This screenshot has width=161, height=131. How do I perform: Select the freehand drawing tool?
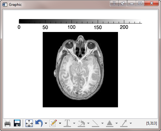tap(81, 123)
